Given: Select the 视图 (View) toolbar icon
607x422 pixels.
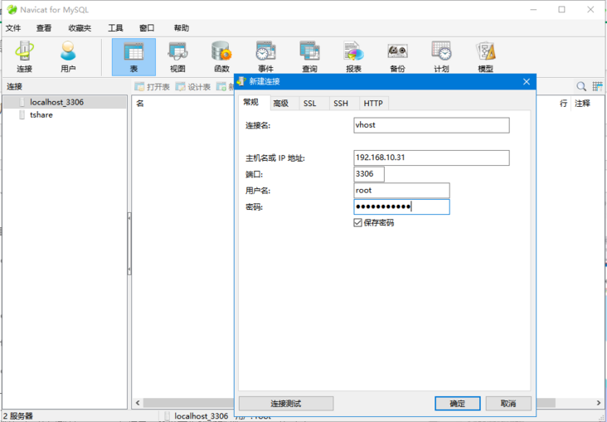Looking at the screenshot, I should click(x=177, y=57).
